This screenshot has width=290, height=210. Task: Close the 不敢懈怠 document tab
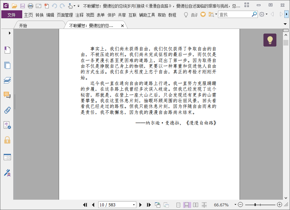pyautogui.click(x=122, y=26)
